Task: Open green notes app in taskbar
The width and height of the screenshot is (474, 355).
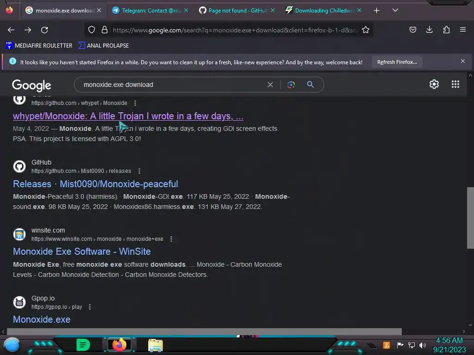Action: pyautogui.click(x=83, y=345)
